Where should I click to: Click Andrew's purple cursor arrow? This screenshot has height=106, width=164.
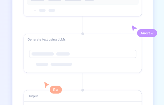134,28
